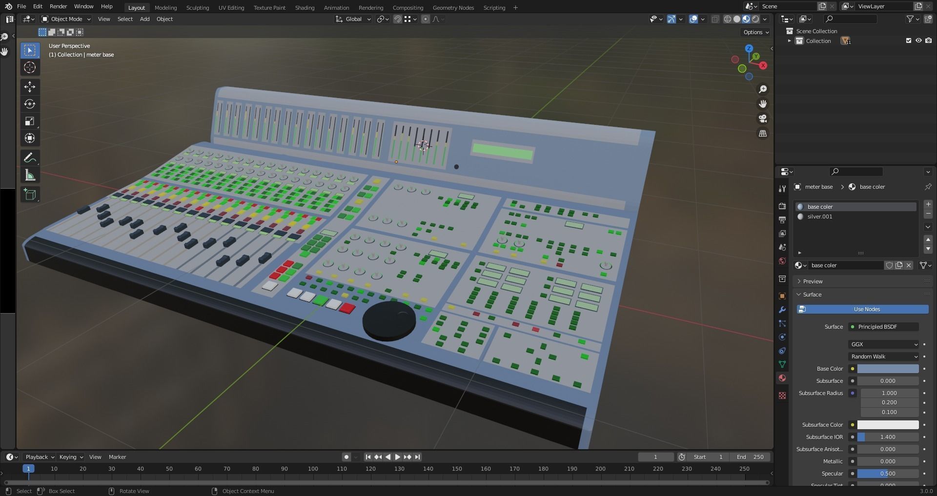Select the Annotate tool
The image size is (937, 496).
pos(30,157)
